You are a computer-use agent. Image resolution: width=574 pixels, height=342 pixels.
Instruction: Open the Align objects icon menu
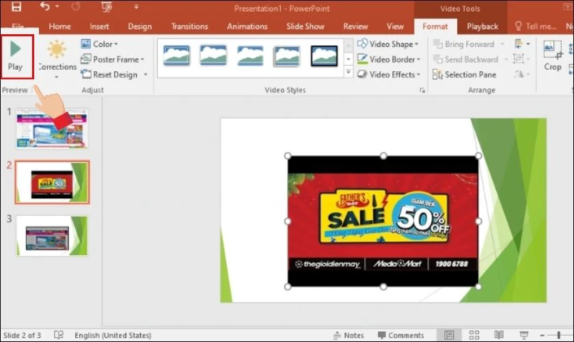click(x=522, y=44)
